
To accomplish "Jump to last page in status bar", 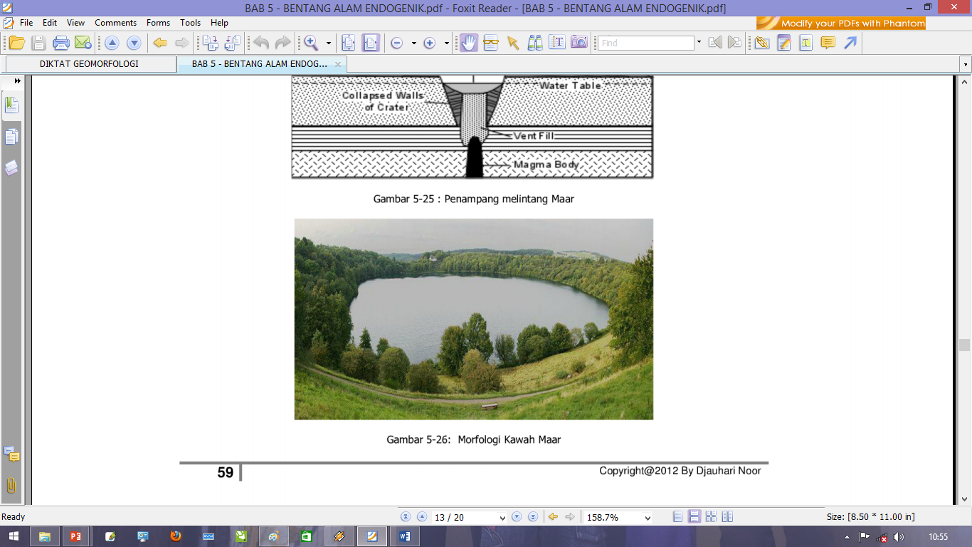I will pyautogui.click(x=533, y=517).
